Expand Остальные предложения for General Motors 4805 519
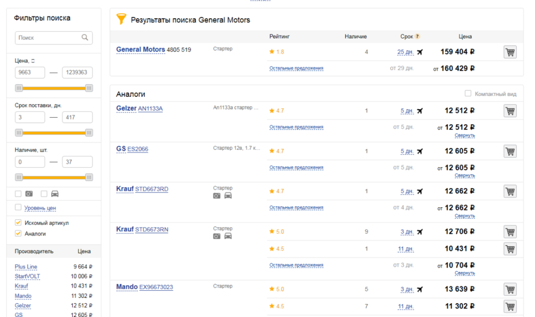Screen dimensions: 535x317 (x=296, y=69)
